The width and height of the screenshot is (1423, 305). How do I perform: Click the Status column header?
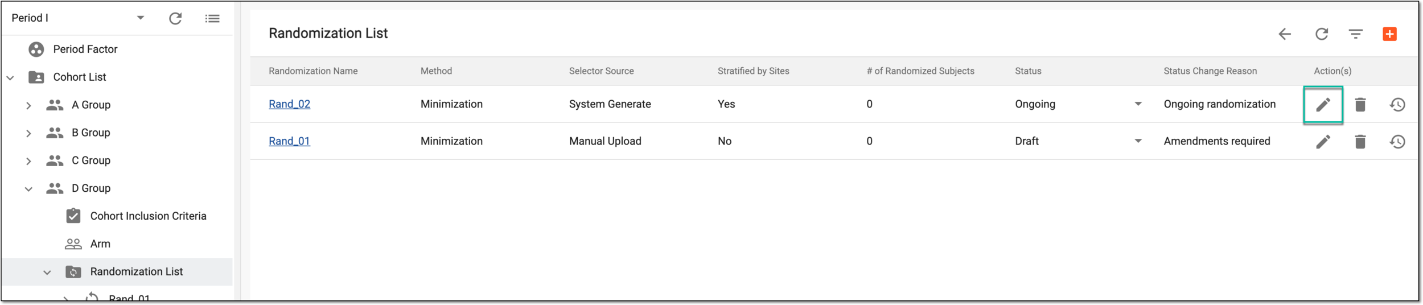point(1028,71)
